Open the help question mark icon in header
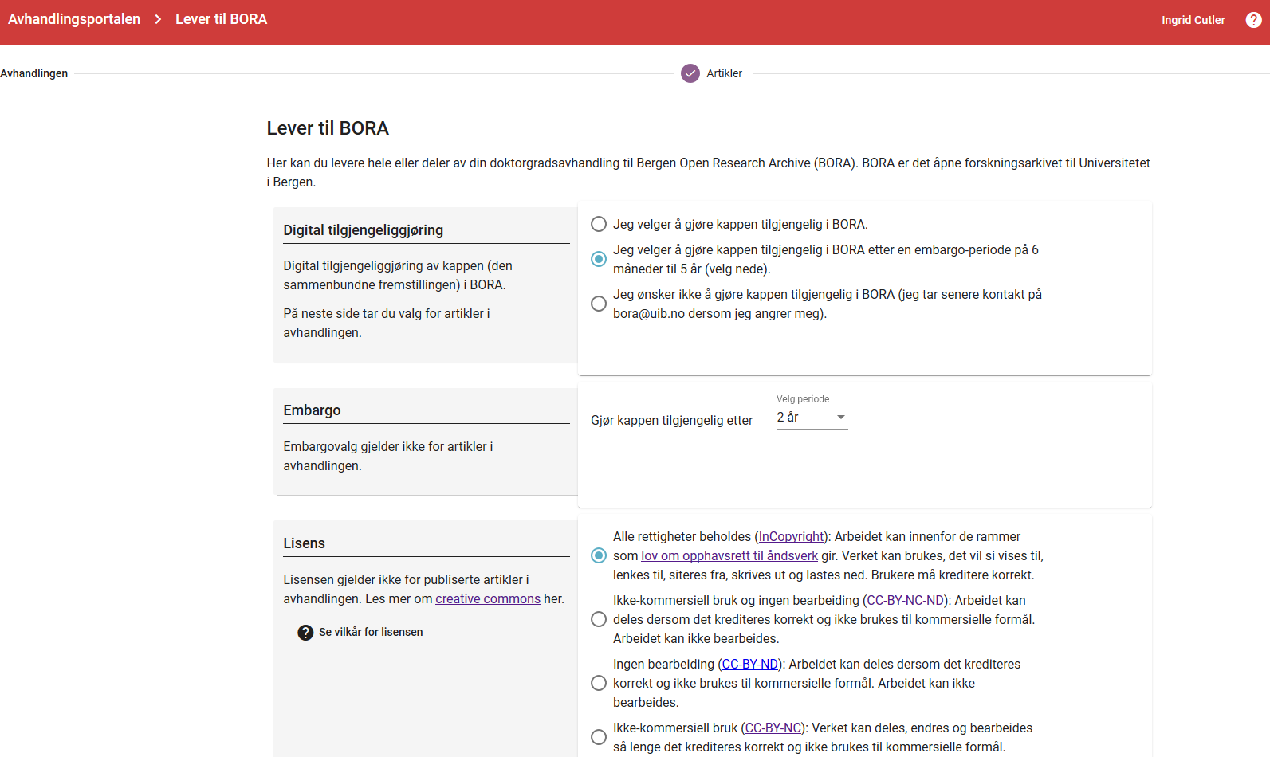This screenshot has height=757, width=1270. [1253, 20]
